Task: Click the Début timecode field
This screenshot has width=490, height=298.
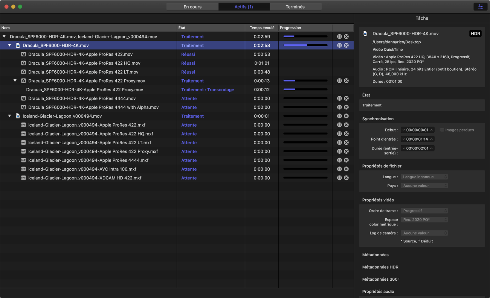Action: coord(418,130)
